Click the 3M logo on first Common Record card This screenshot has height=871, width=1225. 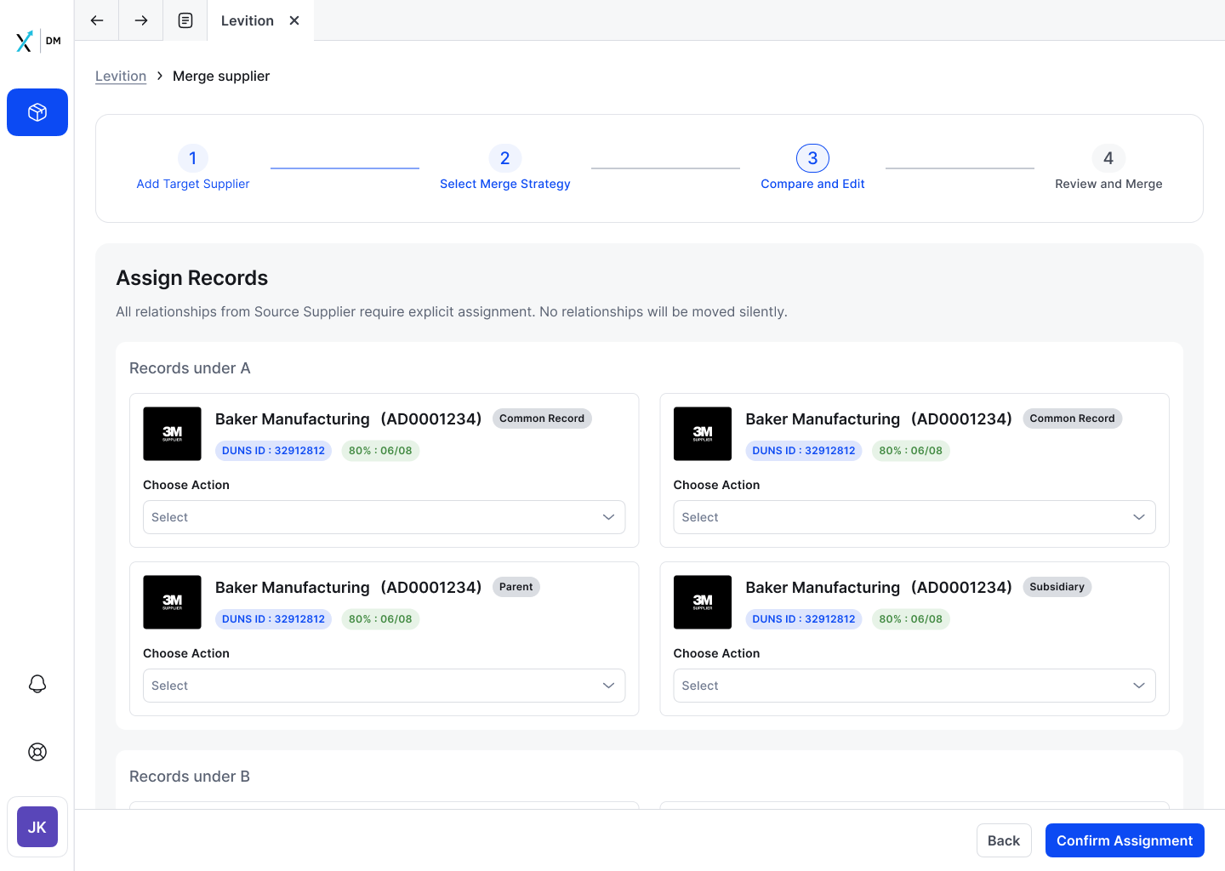[172, 434]
